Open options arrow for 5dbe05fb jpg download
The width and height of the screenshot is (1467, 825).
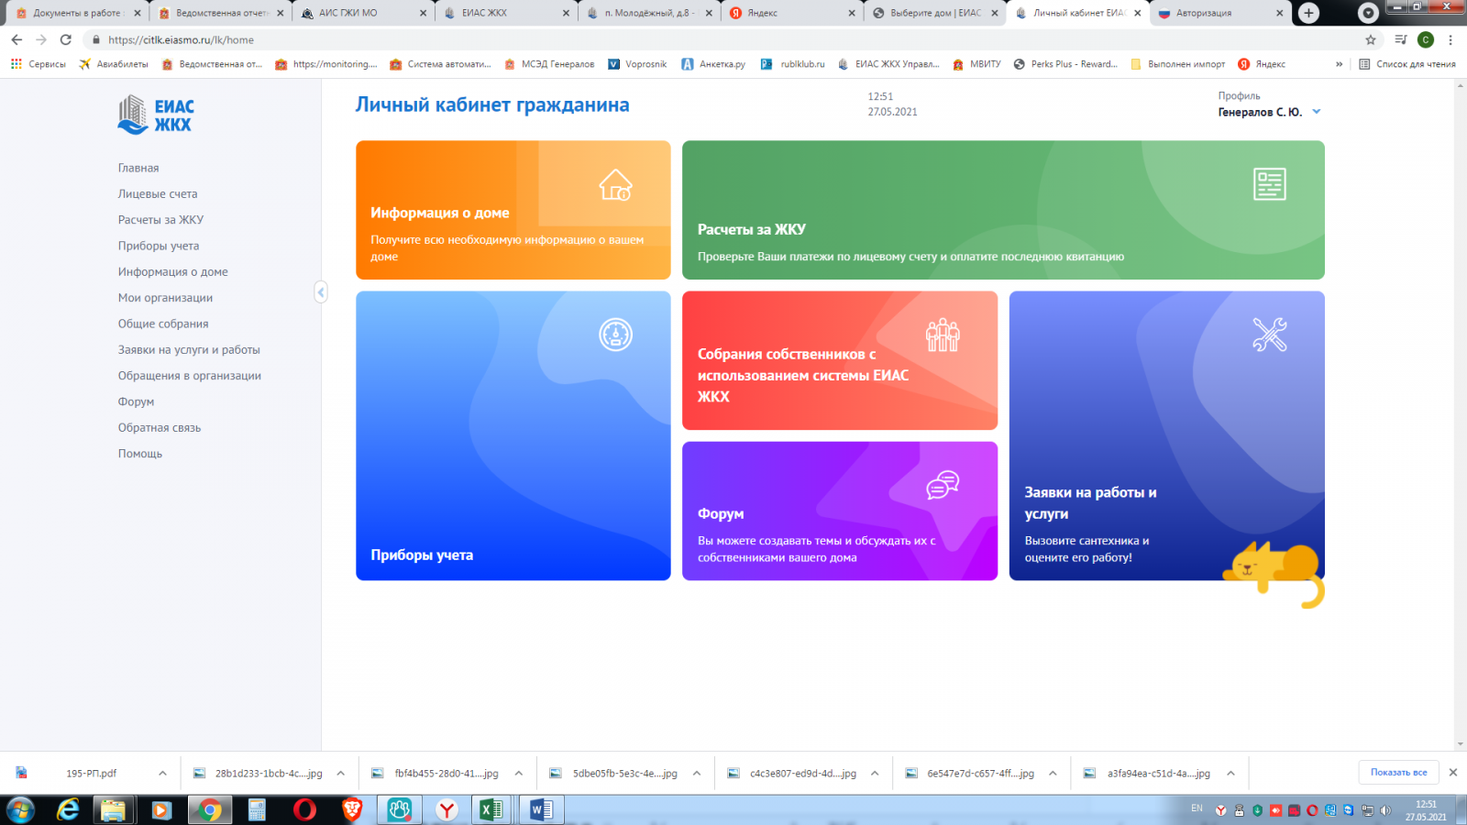pyautogui.click(x=697, y=774)
